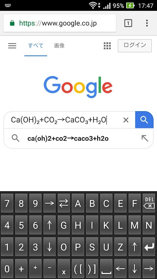Select the すべて tab

36,46
